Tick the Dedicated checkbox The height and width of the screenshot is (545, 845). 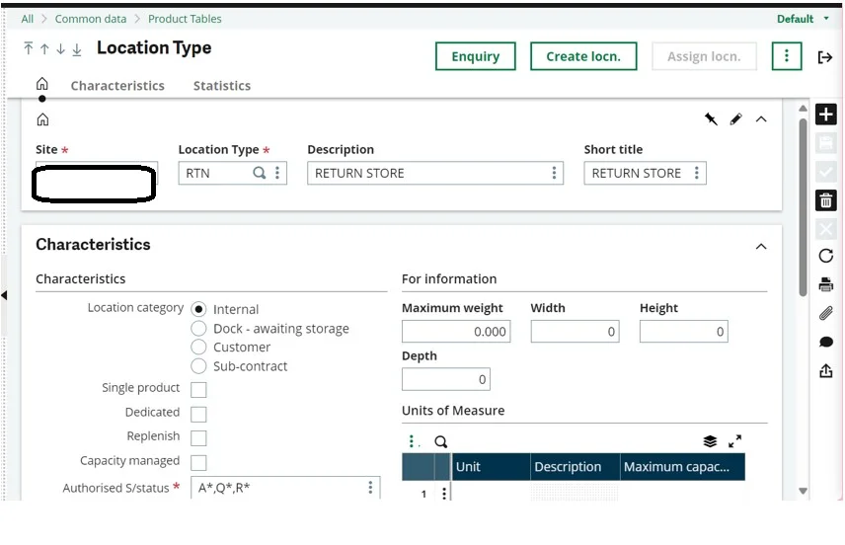pyautogui.click(x=198, y=414)
